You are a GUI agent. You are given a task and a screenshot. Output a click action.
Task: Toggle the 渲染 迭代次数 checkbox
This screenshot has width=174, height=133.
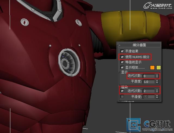coord(122,91)
